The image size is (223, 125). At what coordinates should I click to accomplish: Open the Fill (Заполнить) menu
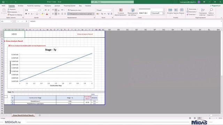click(192, 12)
